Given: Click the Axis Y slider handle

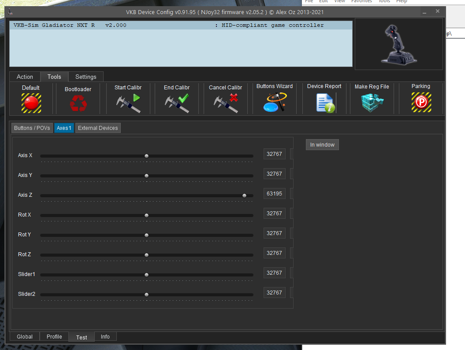Looking at the screenshot, I should (x=146, y=176).
